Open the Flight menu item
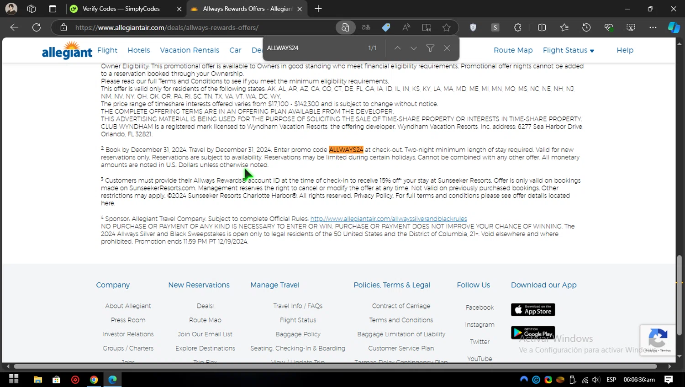Image resolution: width=685 pixels, height=387 pixels. [x=107, y=50]
